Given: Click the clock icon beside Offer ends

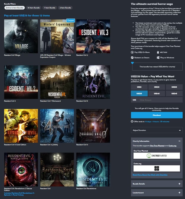Looking at the screenshot, I should click(132, 121).
